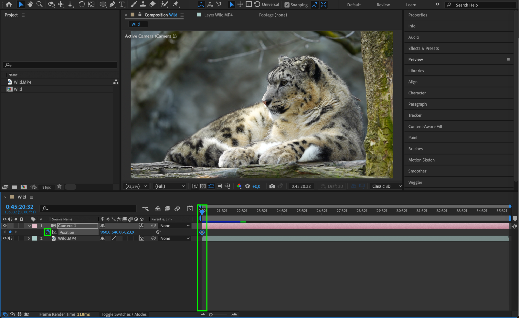This screenshot has height=318, width=519.
Task: Select the Type text tool
Action: click(122, 4)
